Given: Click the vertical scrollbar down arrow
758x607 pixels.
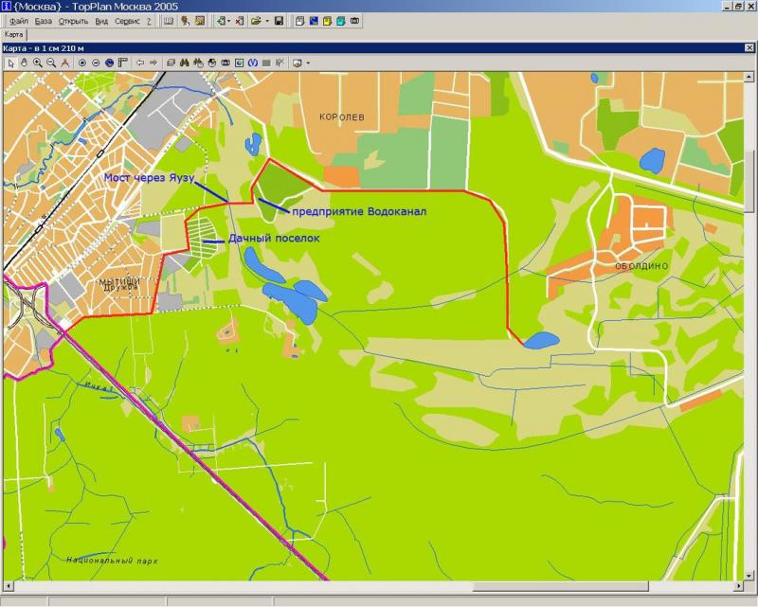Looking at the screenshot, I should coord(749,575).
